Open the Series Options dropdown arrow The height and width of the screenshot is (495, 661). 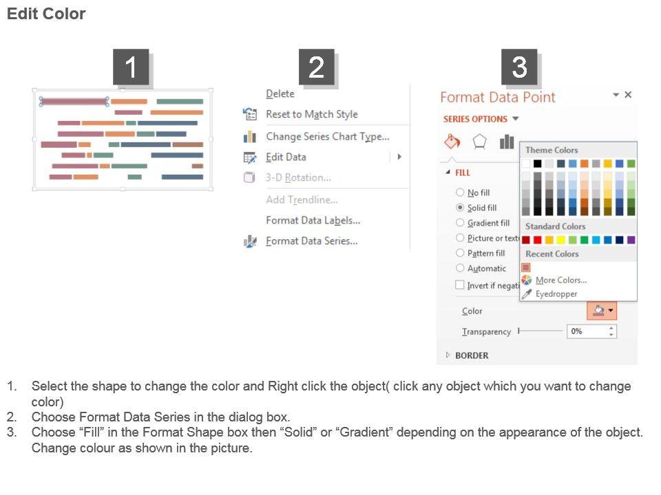(516, 119)
